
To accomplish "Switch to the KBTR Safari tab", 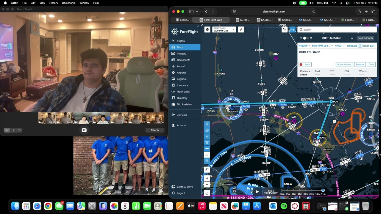I will pyautogui.click(x=243, y=20).
